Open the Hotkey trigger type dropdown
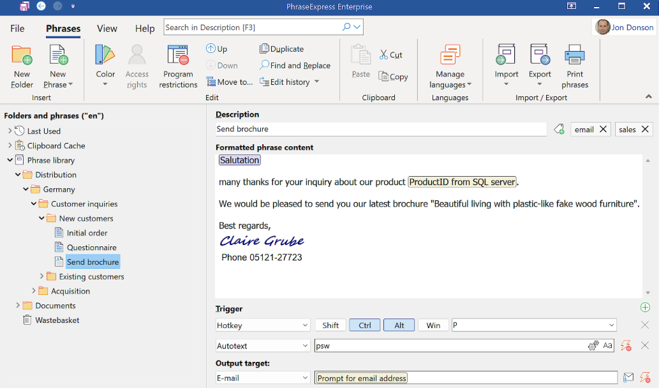The width and height of the screenshot is (659, 388). 263,325
